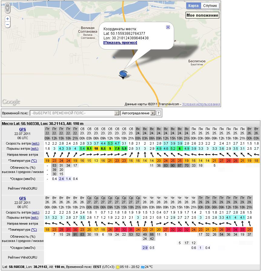Zoom out the map with minus

8,24
